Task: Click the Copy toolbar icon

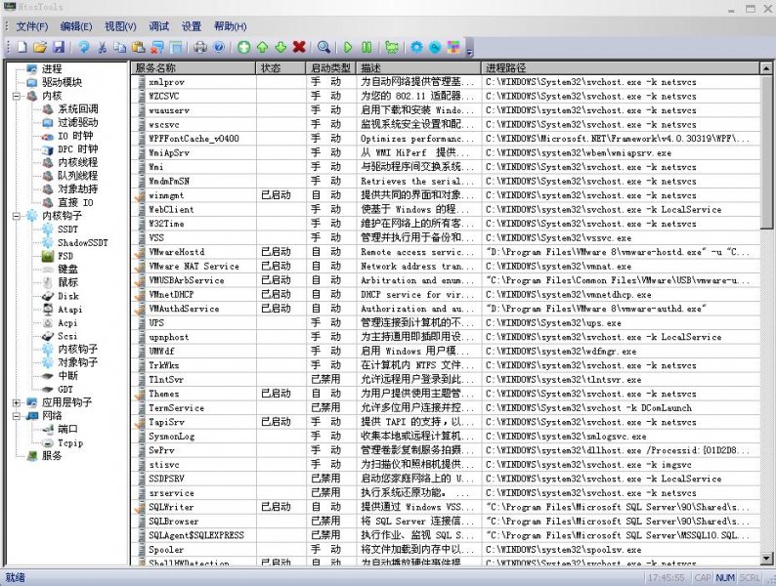Action: click(x=120, y=48)
